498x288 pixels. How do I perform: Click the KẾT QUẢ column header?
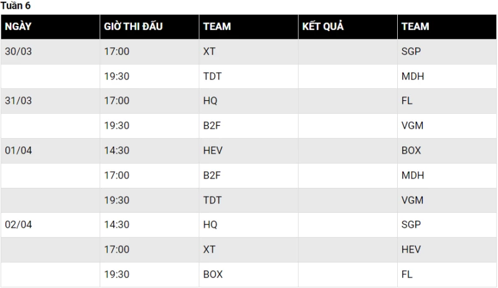[322, 27]
